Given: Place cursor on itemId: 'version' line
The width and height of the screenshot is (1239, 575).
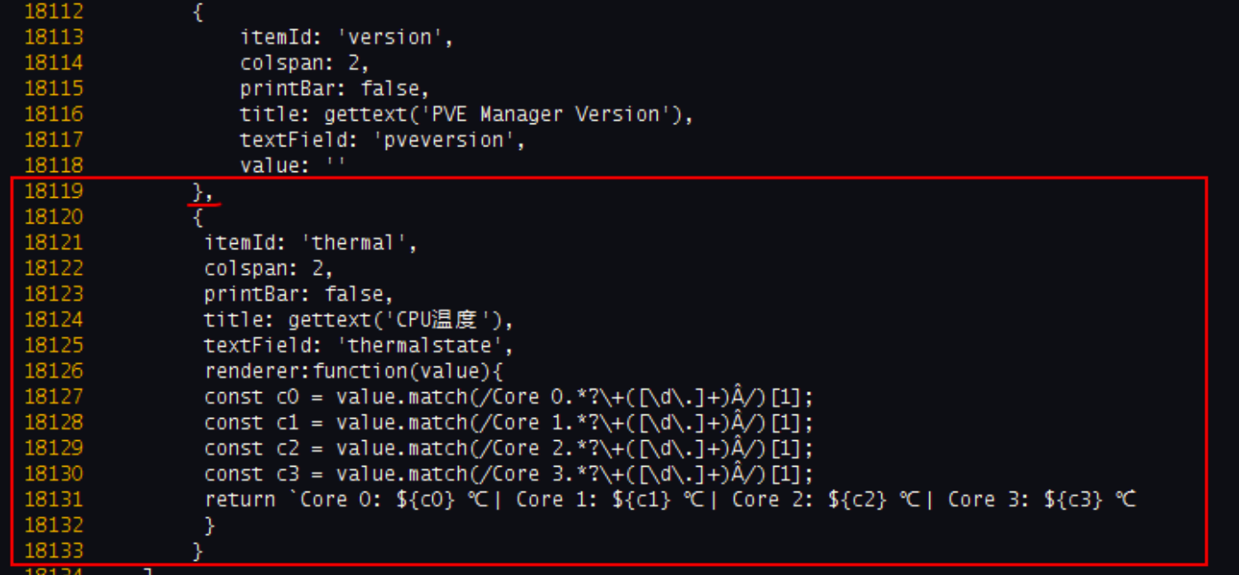Looking at the screenshot, I should pyautogui.click(x=347, y=37).
